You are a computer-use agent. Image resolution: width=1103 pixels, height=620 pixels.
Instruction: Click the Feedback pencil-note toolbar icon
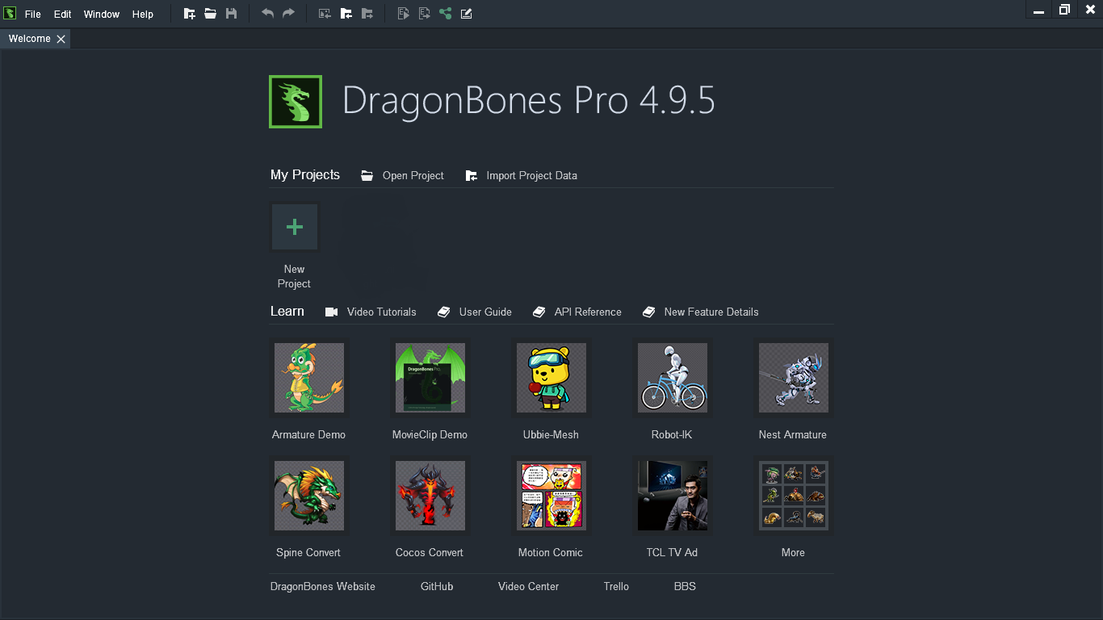pyautogui.click(x=467, y=14)
